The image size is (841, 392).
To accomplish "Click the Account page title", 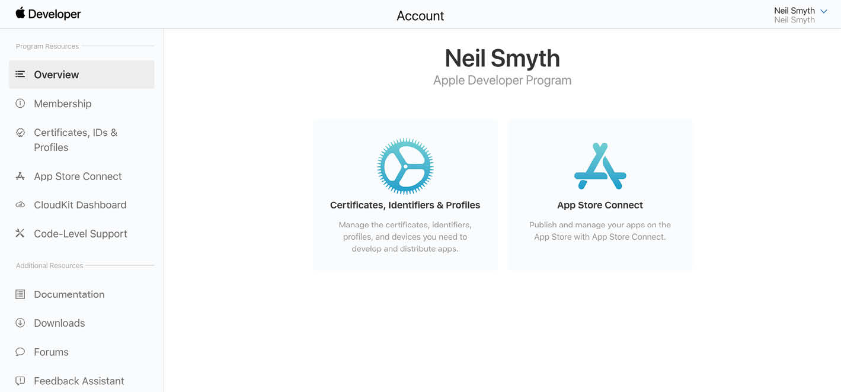I will pyautogui.click(x=420, y=16).
